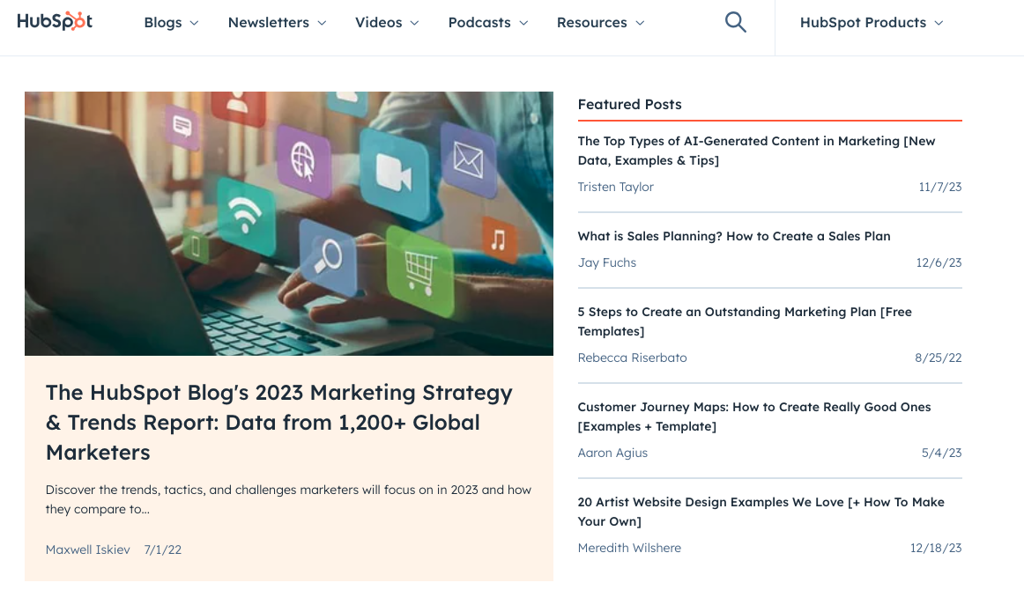The width and height of the screenshot is (1024, 590).
Task: View author Meredith Wilshere's page
Action: click(x=629, y=549)
